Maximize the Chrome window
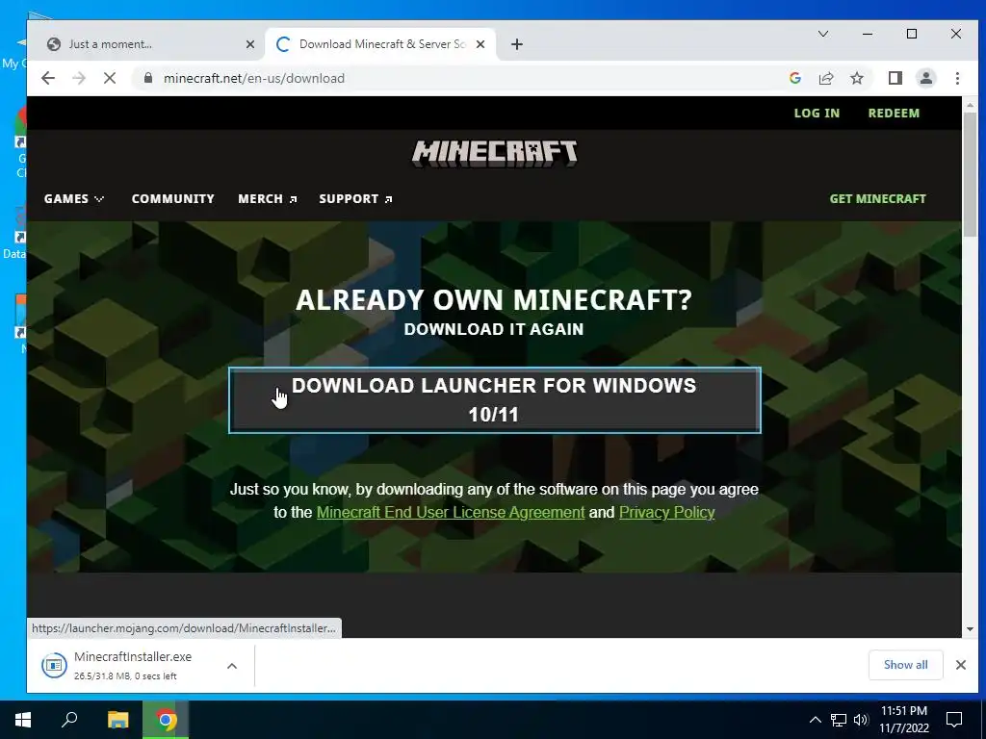Image resolution: width=986 pixels, height=739 pixels. (911, 34)
